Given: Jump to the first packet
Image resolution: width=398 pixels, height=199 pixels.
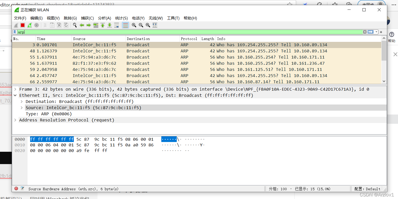Looking at the screenshot, I should click(103, 25).
